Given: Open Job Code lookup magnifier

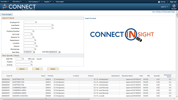Looking at the screenshot, I should click(32, 34).
